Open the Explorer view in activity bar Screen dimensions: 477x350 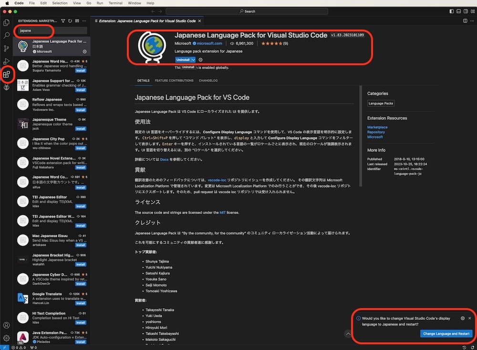7,22
